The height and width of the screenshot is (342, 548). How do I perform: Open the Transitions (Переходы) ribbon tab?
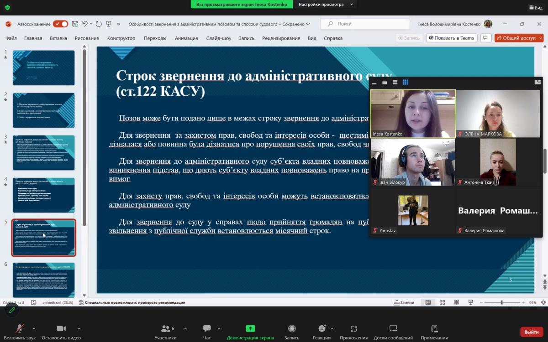(155, 38)
